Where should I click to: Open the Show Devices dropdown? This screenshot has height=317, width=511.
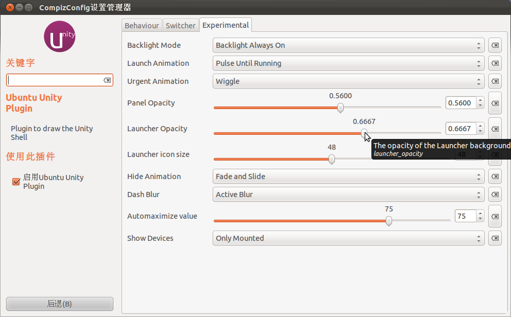coord(348,238)
